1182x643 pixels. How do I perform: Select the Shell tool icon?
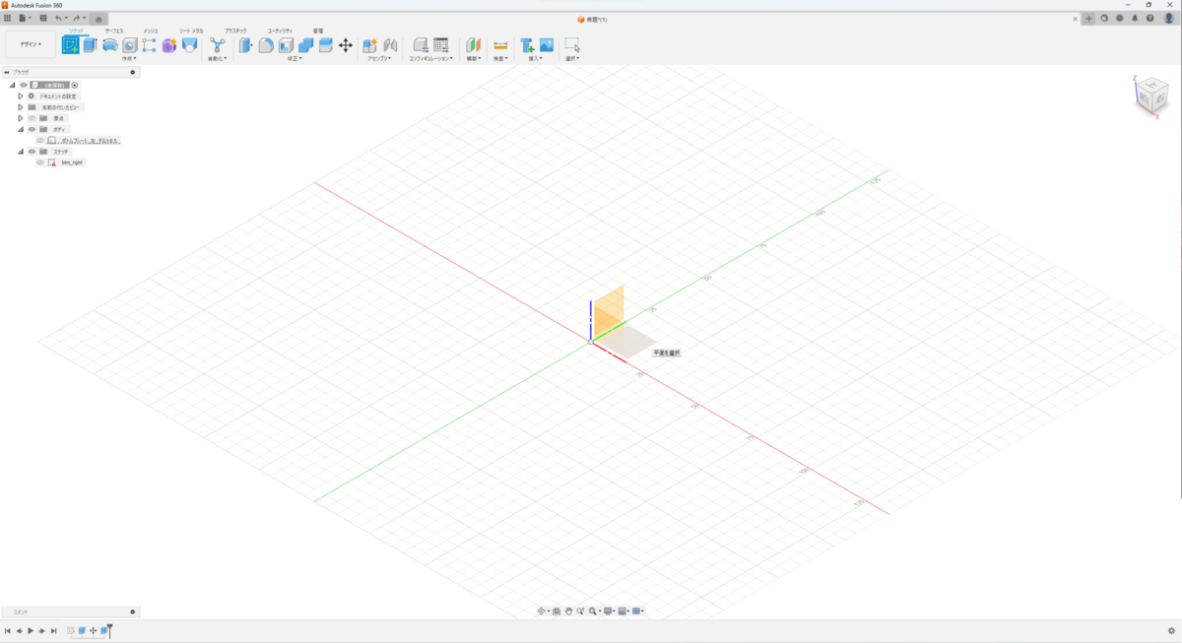[286, 45]
